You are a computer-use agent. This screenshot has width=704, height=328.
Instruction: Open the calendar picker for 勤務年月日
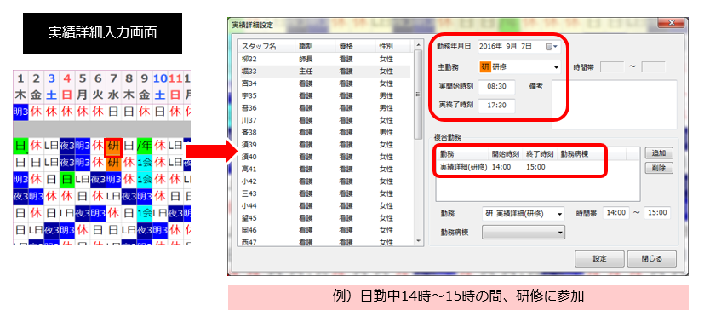tap(552, 46)
